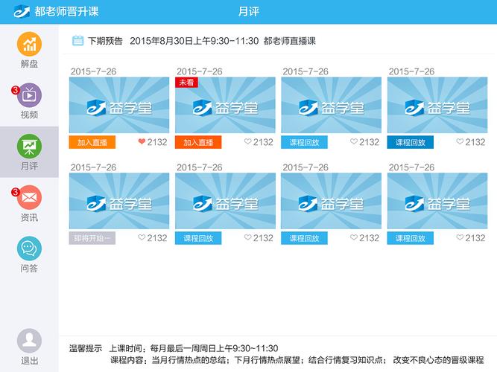Screen dimensions: 497x372
Task: Click the 都老师晋升课 header title
Action: pyautogui.click(x=66, y=12)
